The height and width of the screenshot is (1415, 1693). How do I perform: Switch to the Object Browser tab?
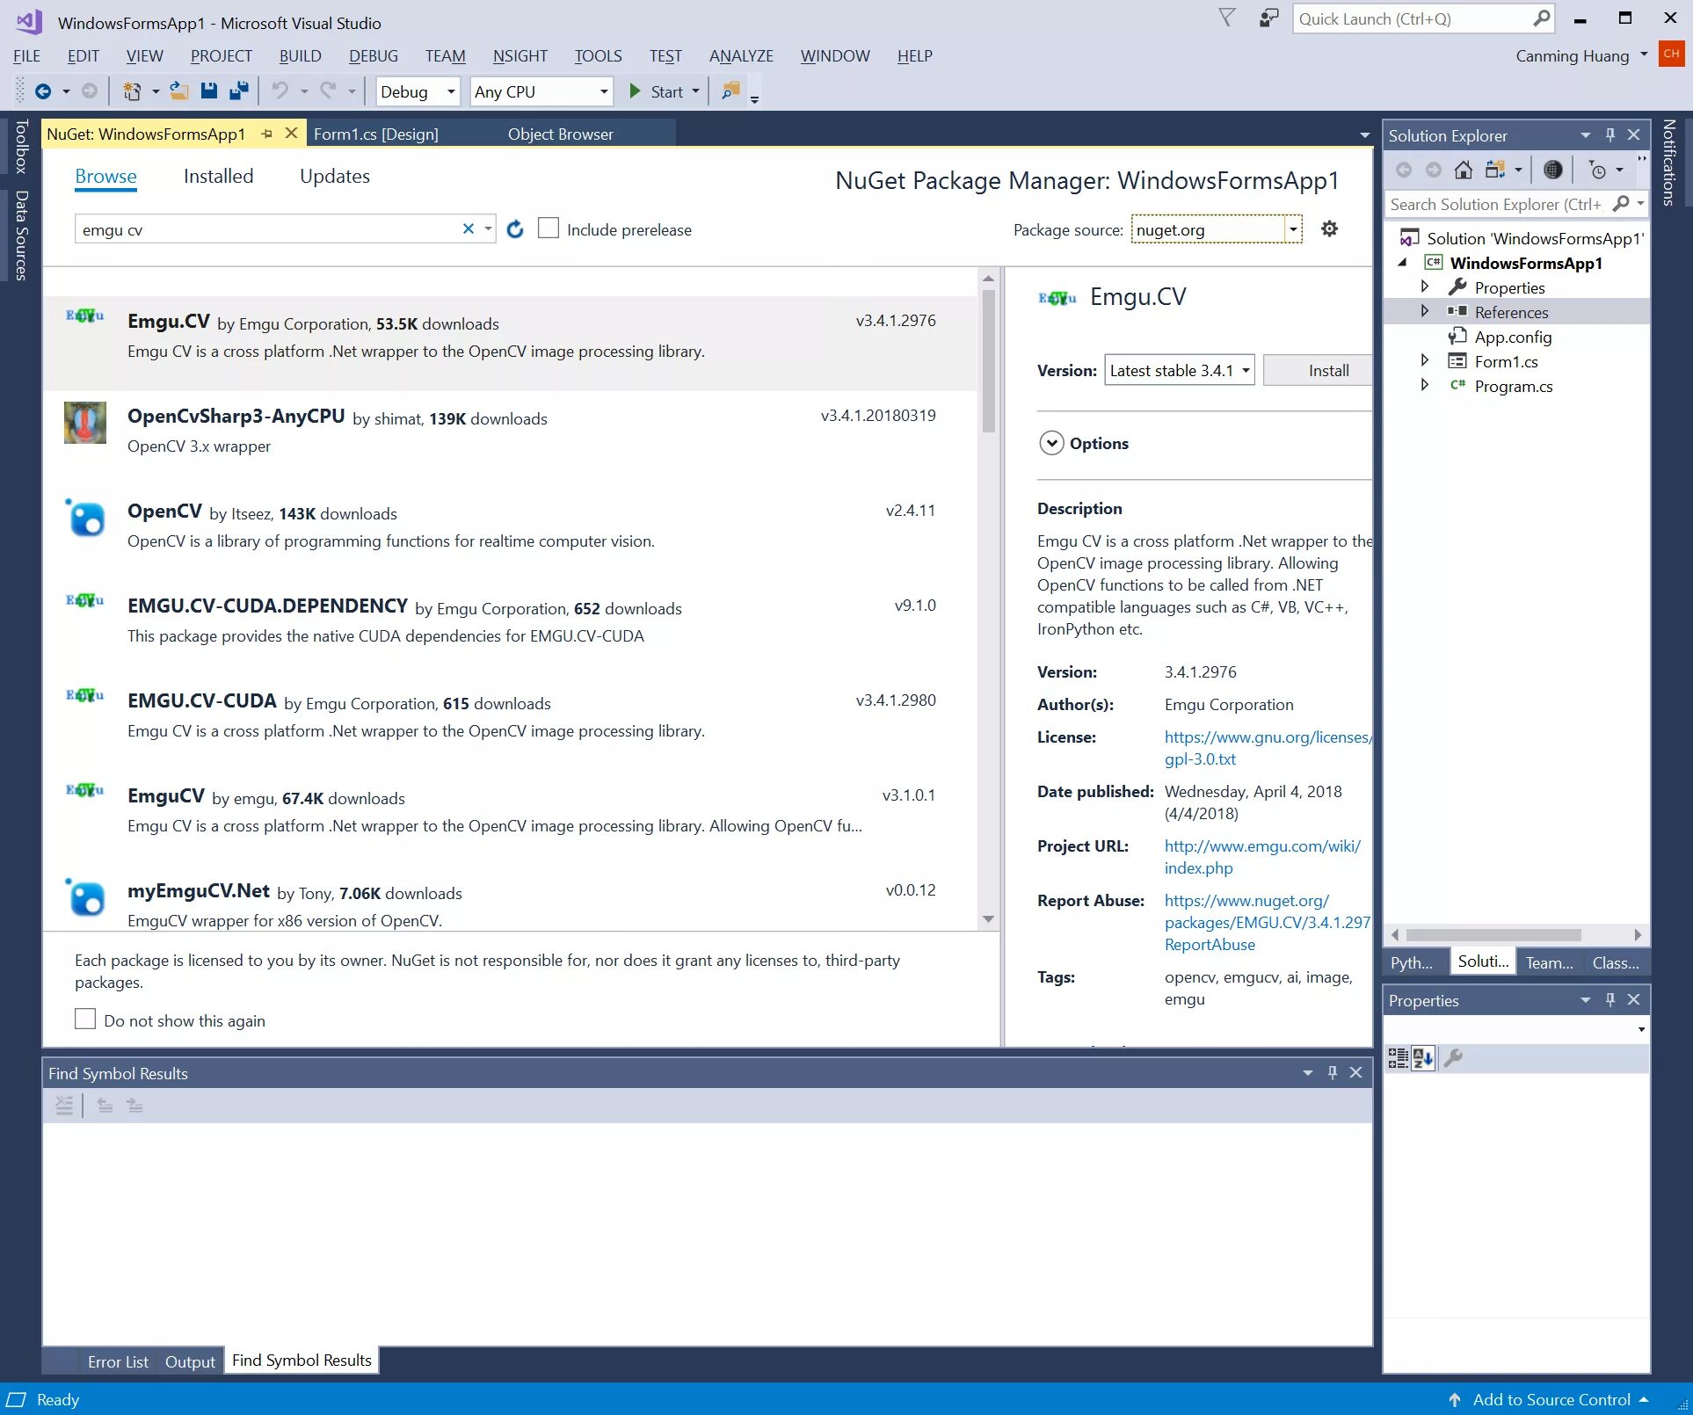point(560,134)
